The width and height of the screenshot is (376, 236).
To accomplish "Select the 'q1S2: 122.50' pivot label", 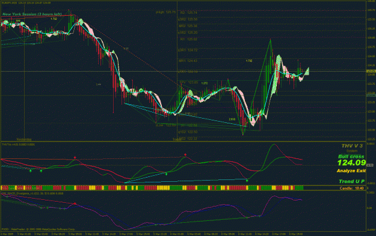I will point(188,132).
